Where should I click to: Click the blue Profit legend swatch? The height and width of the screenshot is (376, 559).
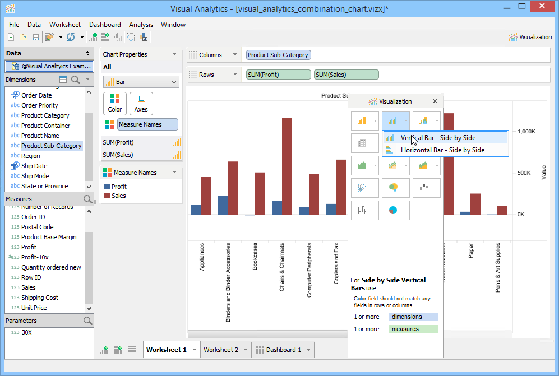point(107,187)
